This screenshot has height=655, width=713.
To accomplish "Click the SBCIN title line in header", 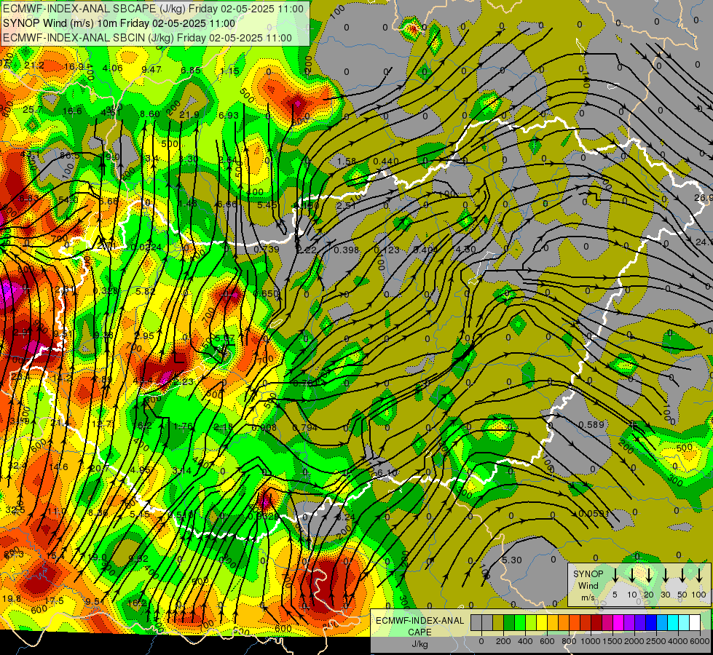I will pyautogui.click(x=147, y=38).
